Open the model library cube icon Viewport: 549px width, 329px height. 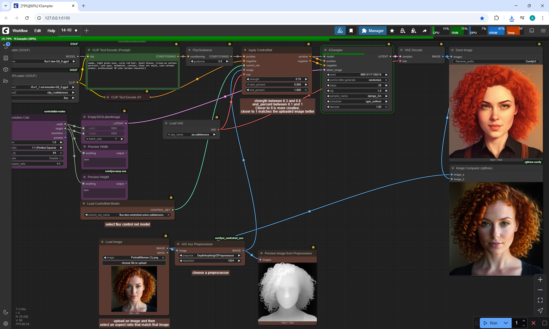point(5,69)
